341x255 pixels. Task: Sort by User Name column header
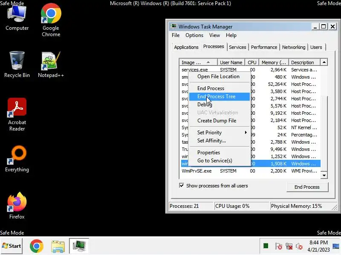(x=231, y=62)
